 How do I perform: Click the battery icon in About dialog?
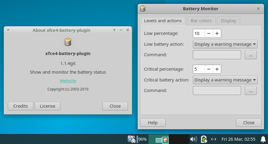pyautogui.click(x=68, y=42)
